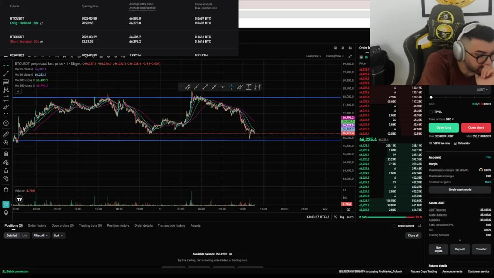494x278 pixels.
Task: Select the brush drawing tool
Action: 6,107
